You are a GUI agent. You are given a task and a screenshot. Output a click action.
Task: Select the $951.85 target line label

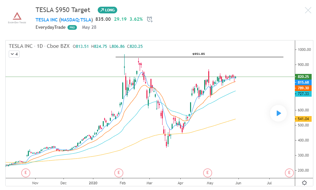pyautogui.click(x=198, y=54)
